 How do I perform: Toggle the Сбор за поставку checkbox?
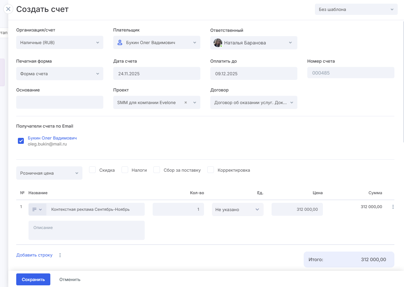157,170
